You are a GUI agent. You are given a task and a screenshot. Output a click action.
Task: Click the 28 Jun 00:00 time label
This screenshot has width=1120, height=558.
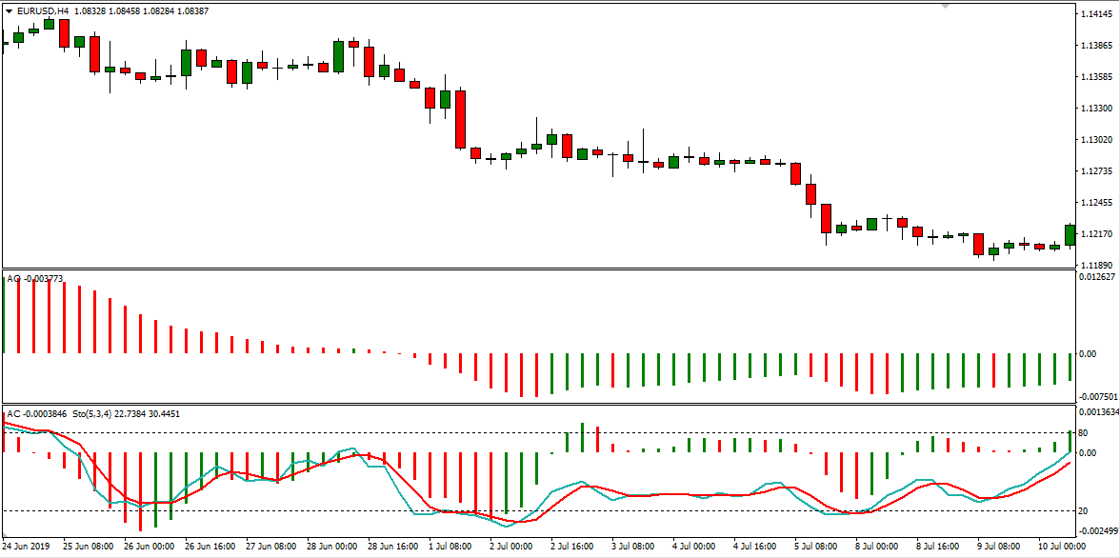330,548
